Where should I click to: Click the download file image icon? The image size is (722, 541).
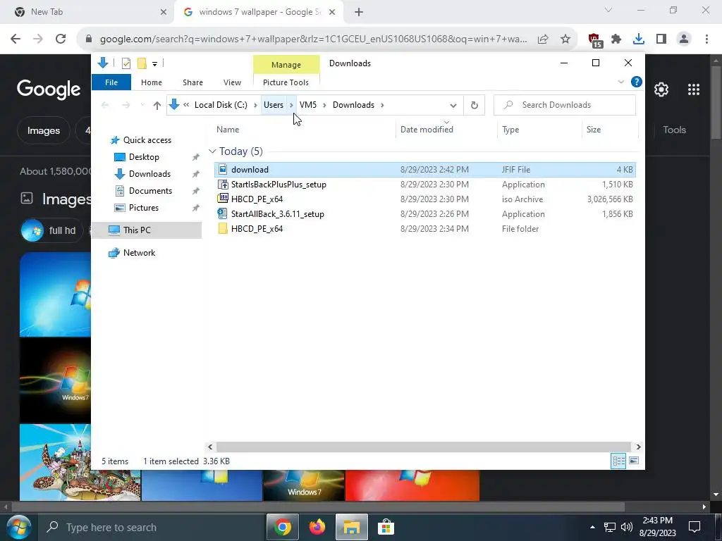pos(223,169)
